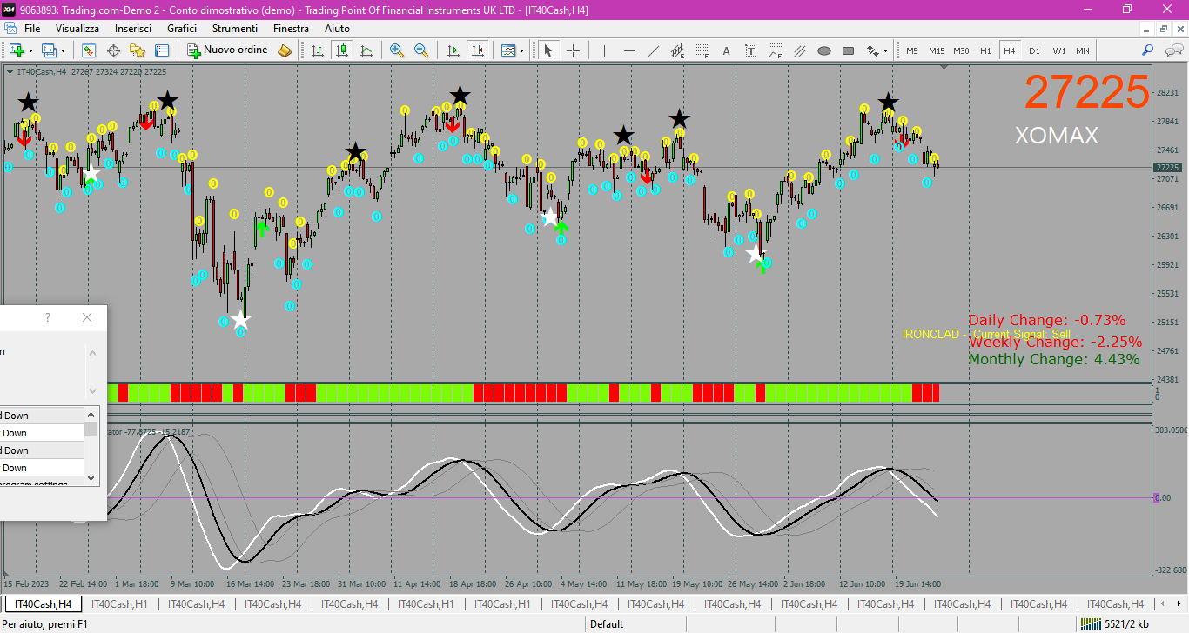Collapse chart symbol triangle near IT40Cash,H4
Image resolution: width=1189 pixels, height=633 pixels.
click(10, 71)
